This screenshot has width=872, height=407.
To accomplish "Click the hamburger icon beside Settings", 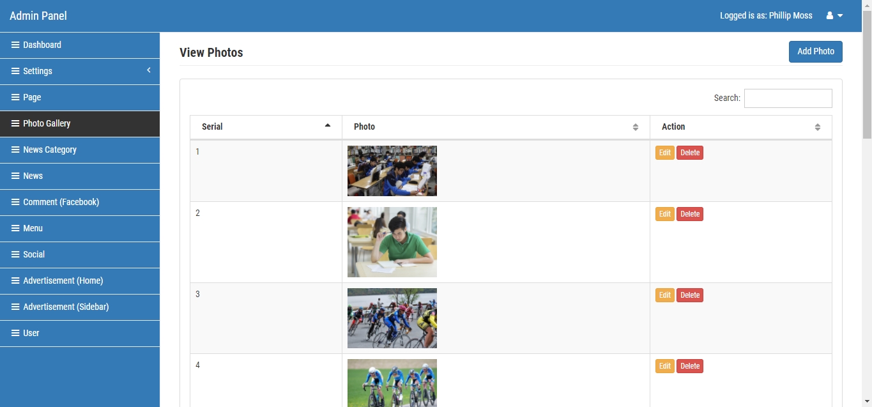I will tap(15, 71).
